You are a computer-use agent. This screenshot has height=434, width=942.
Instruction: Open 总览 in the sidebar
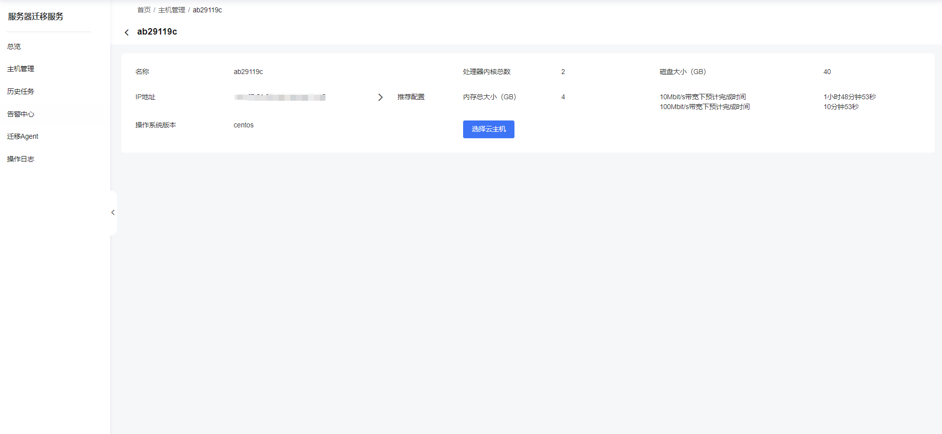[x=14, y=46]
